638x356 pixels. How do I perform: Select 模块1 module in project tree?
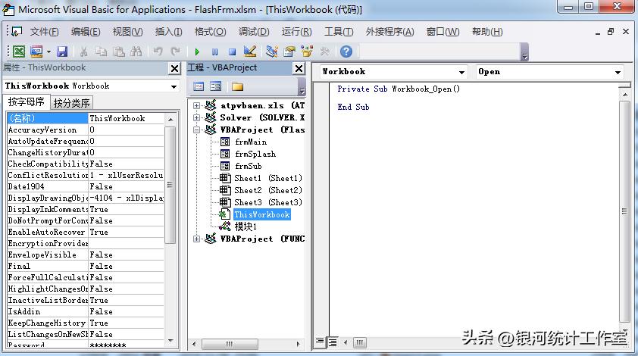point(246,226)
